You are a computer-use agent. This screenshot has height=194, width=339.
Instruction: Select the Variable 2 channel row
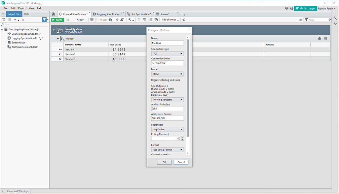[x=191, y=54]
